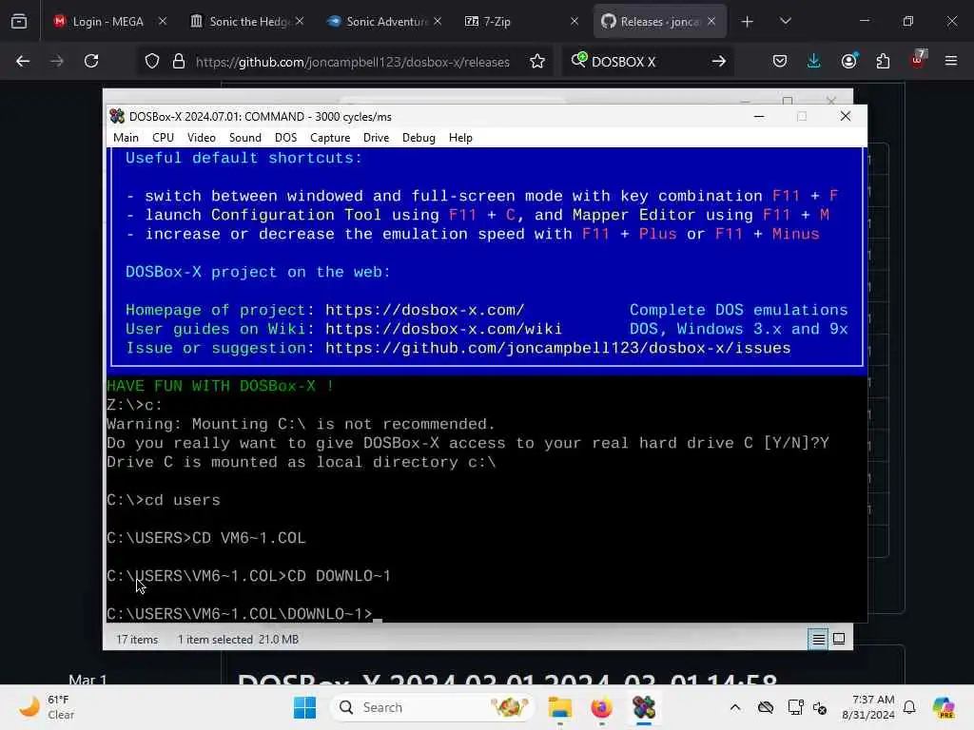Reload the GitHub releases page
Viewport: 974px width, 730px height.
[x=91, y=61]
